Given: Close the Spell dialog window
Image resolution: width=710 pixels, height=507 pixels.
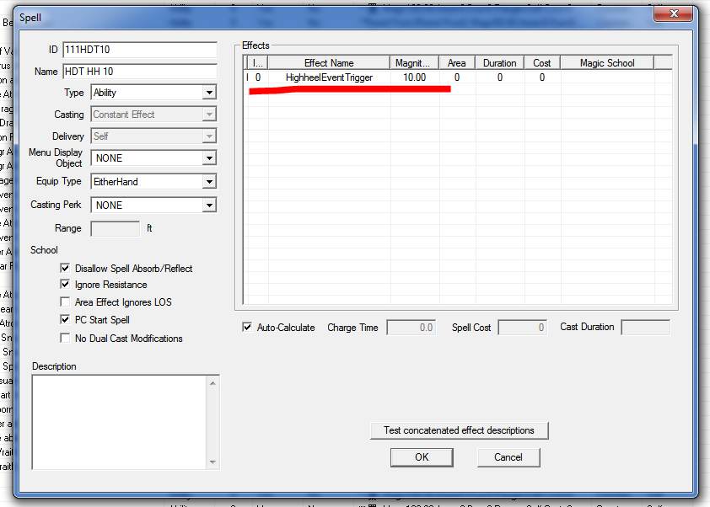Looking at the screenshot, I should tap(674, 13).
